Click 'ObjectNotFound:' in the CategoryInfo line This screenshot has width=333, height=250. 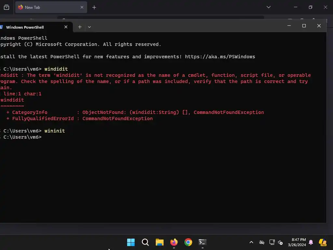click(x=104, y=112)
